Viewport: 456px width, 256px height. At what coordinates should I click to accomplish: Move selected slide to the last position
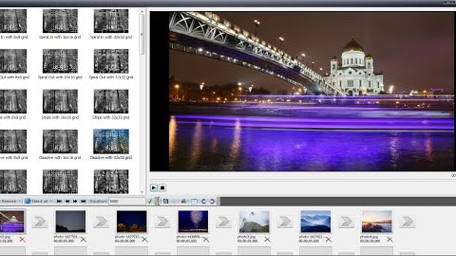point(83,201)
